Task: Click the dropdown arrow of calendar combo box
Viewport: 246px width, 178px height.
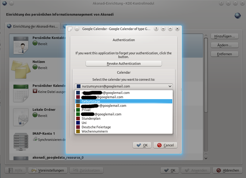Action: 170,86
